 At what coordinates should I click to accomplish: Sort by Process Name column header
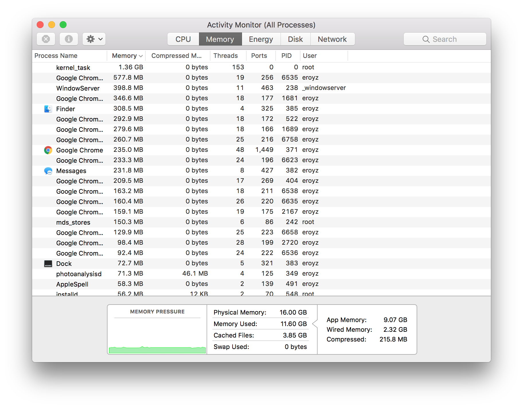pyautogui.click(x=69, y=56)
